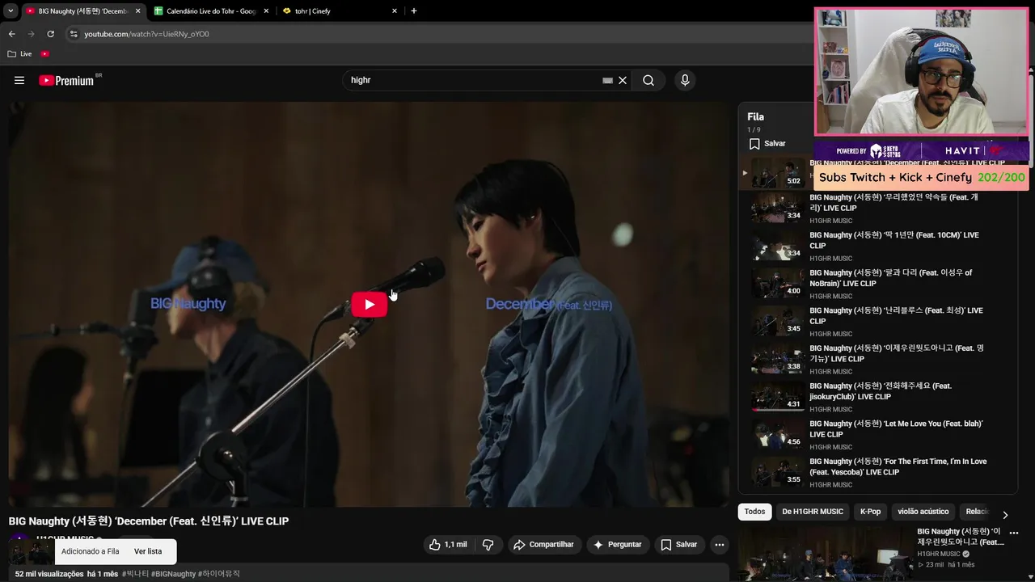The width and height of the screenshot is (1035, 582).
Task: Click the 4:56 queue thumbnail
Action: coord(777,434)
